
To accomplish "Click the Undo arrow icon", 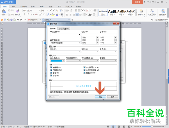I will point(18,20).
